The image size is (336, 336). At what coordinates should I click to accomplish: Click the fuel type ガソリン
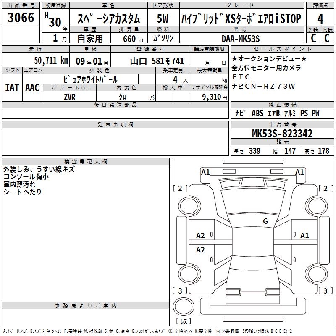163,38
